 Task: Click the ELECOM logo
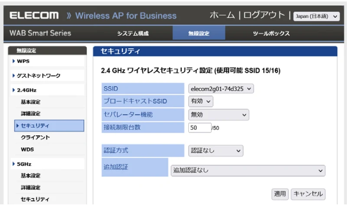34,16
